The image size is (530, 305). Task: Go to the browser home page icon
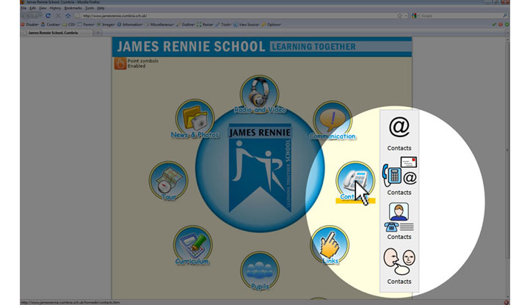pyautogui.click(x=68, y=15)
